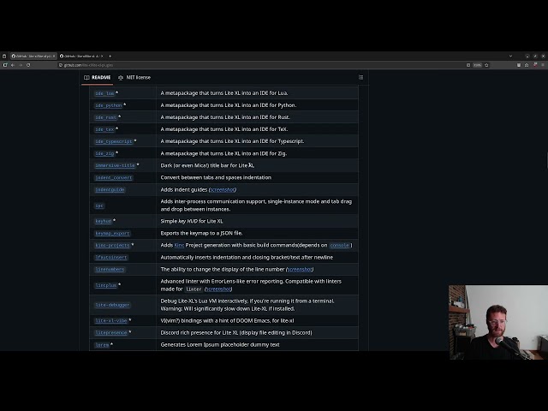The width and height of the screenshot is (548, 411).
Task: Open the ide_rust plugin link
Action: click(x=106, y=117)
